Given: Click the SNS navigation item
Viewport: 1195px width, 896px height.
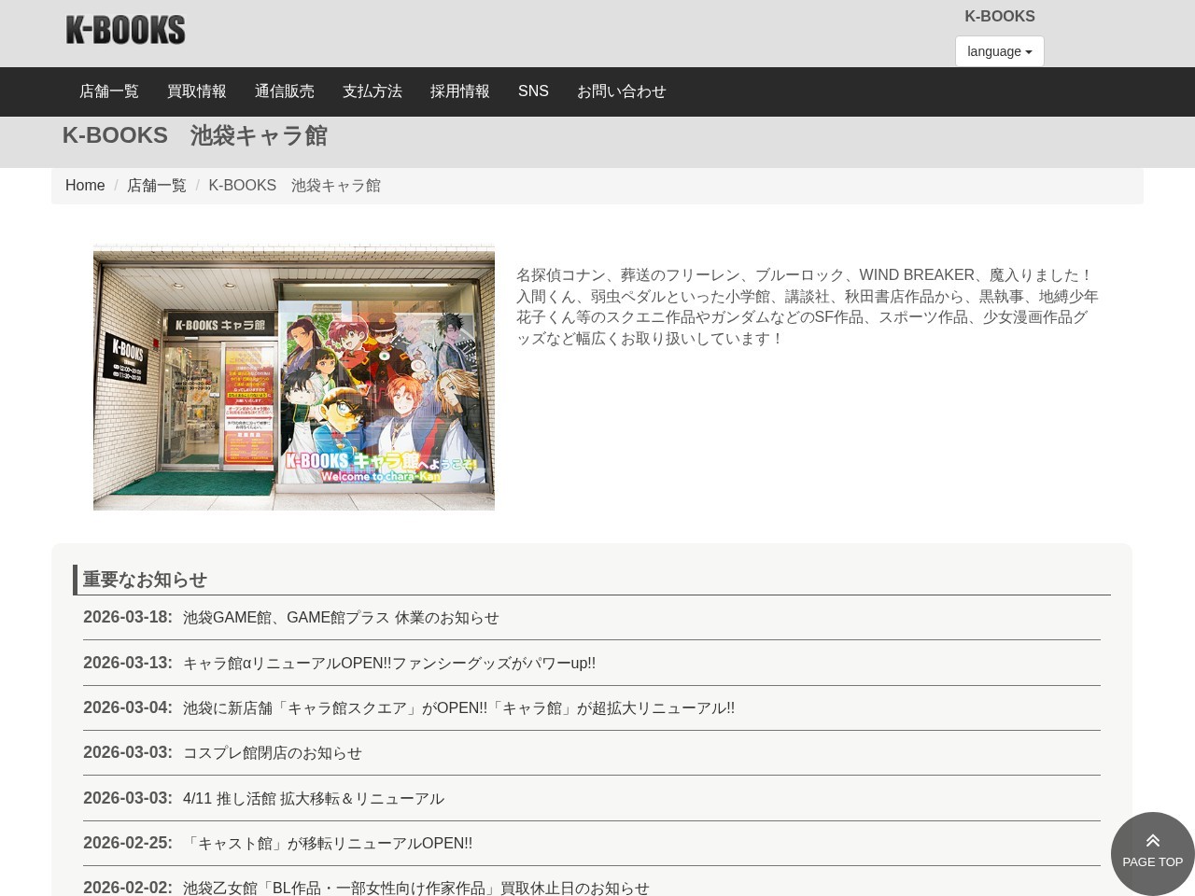Looking at the screenshot, I should tap(533, 91).
